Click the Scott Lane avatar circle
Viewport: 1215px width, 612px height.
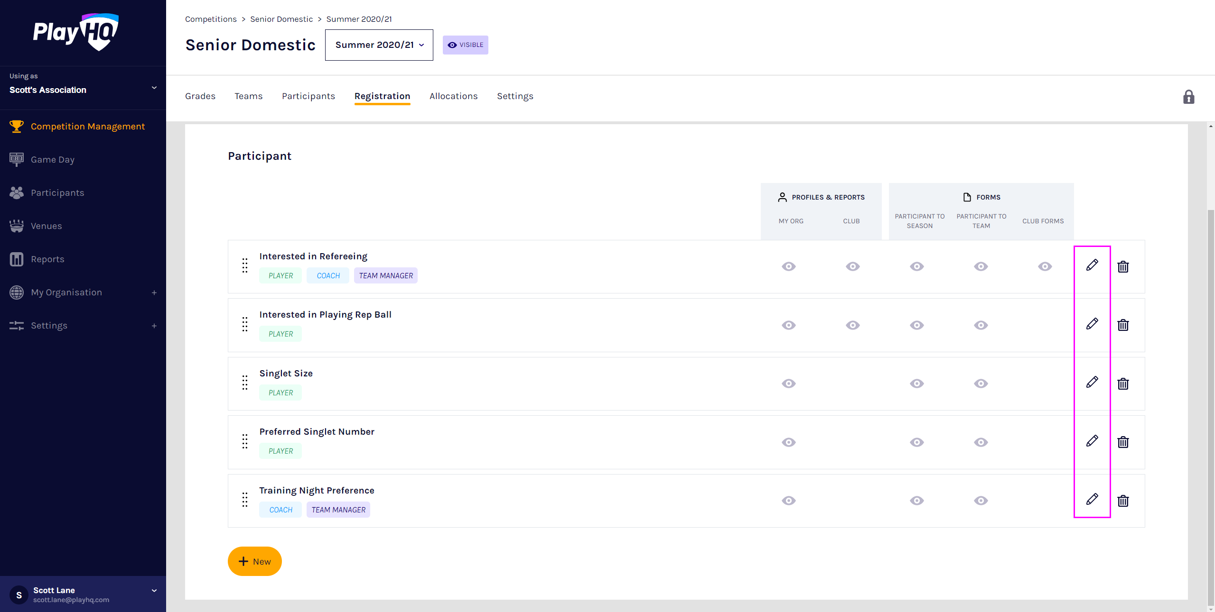[x=19, y=594]
